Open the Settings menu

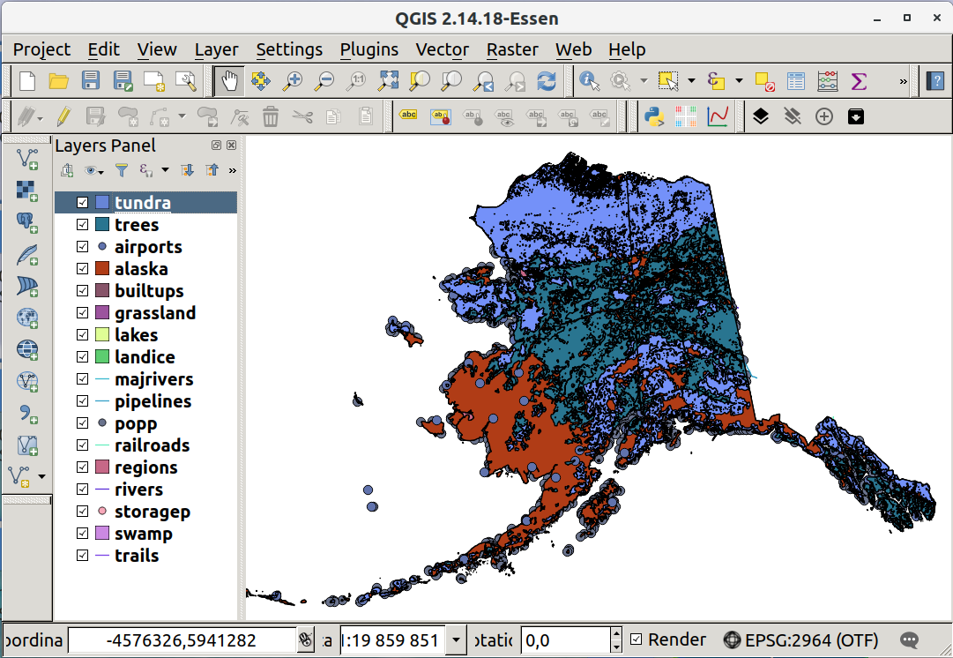point(288,49)
